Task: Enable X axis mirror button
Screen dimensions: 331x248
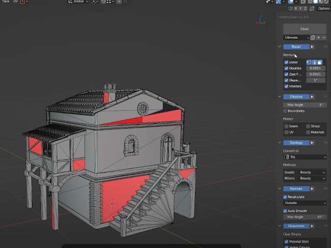Action: click(x=296, y=8)
